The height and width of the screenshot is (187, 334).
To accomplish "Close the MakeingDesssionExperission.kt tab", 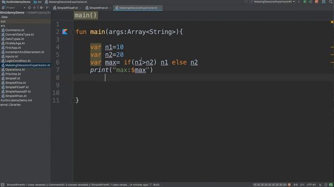I will click(x=160, y=8).
